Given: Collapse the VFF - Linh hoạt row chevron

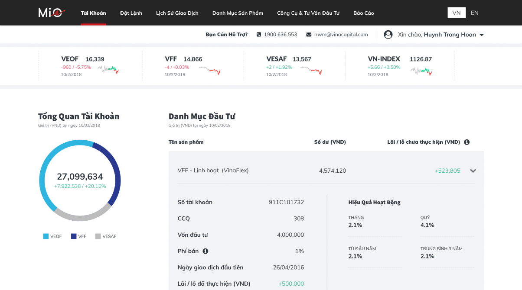Looking at the screenshot, I should tap(473, 171).
